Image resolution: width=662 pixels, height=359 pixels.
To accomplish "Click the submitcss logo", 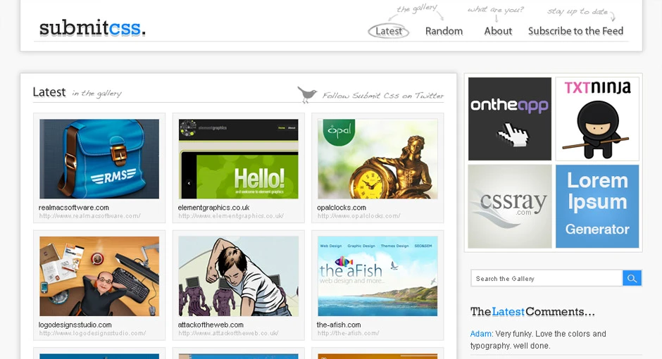I will 92,28.
